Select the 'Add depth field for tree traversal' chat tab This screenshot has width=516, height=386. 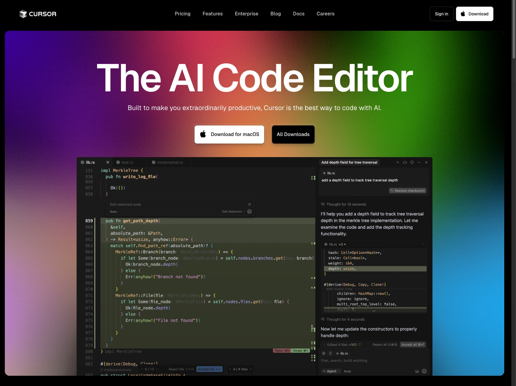(349, 162)
